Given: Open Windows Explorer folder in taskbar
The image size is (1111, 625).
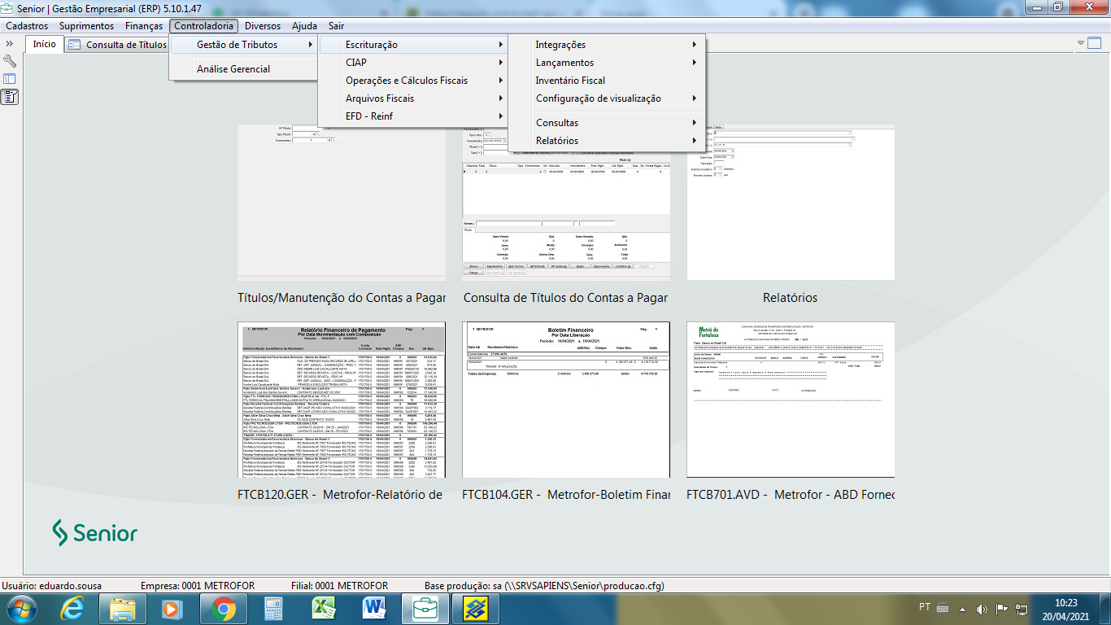Looking at the screenshot, I should [123, 608].
